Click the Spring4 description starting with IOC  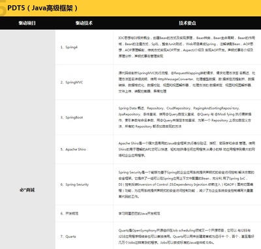pos(187,47)
